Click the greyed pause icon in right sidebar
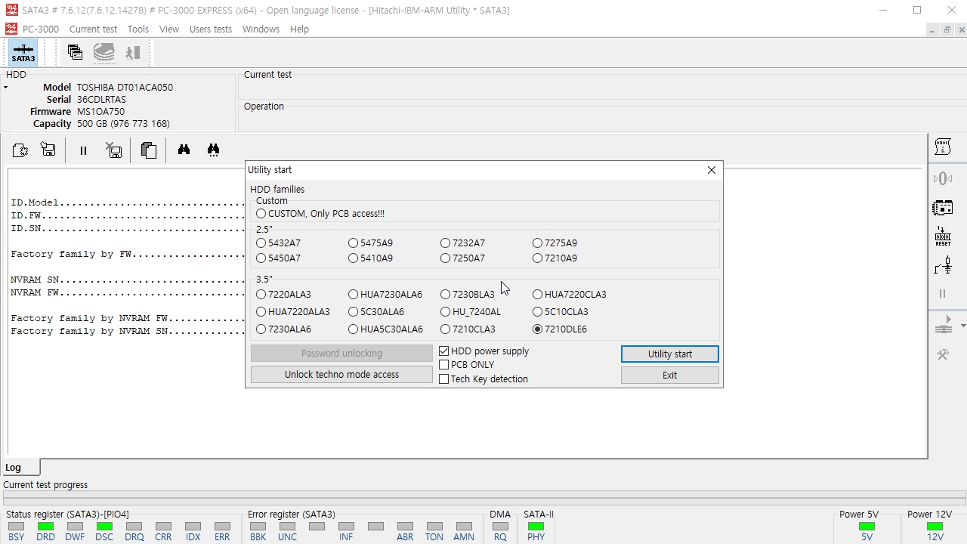This screenshot has width=967, height=544. (942, 294)
